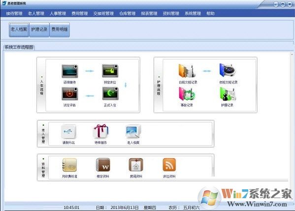The height and width of the screenshot is (211, 295).
Task: Click 老人档案 icon in the elderly management row
Action: pyautogui.click(x=133, y=132)
